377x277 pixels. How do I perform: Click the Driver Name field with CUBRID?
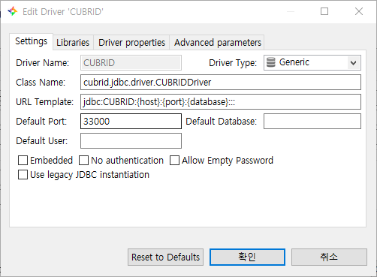click(x=131, y=62)
